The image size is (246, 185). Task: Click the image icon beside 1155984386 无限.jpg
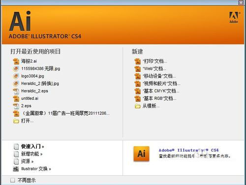coord(16,69)
